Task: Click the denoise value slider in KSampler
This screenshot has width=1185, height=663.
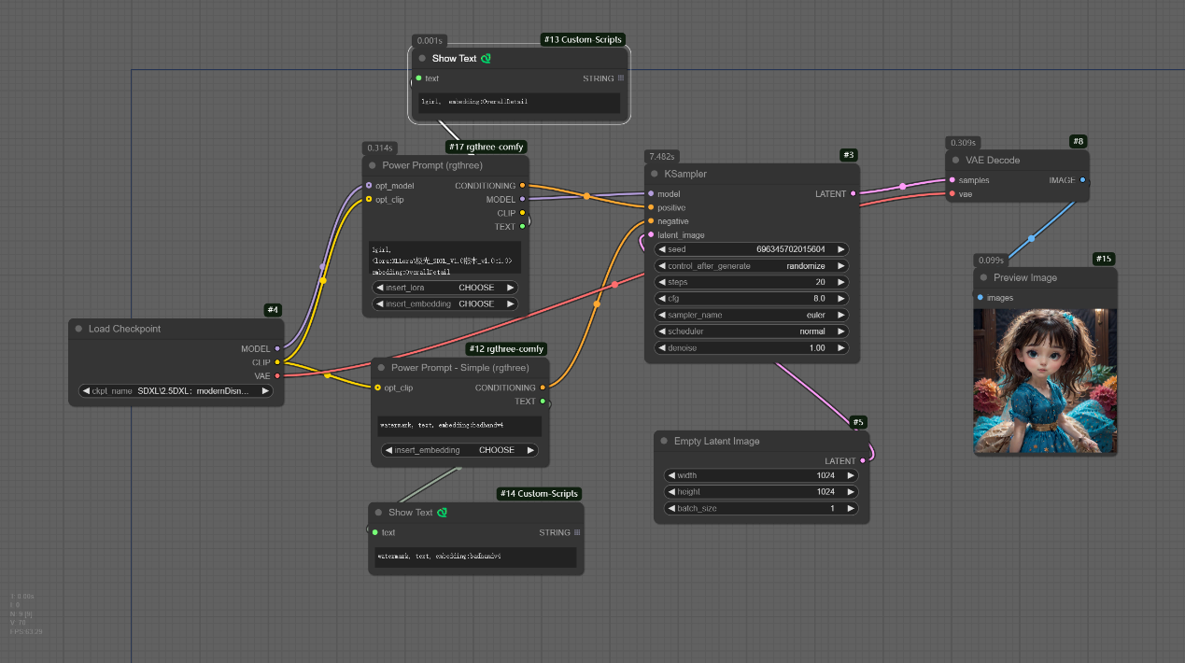Action: [751, 348]
